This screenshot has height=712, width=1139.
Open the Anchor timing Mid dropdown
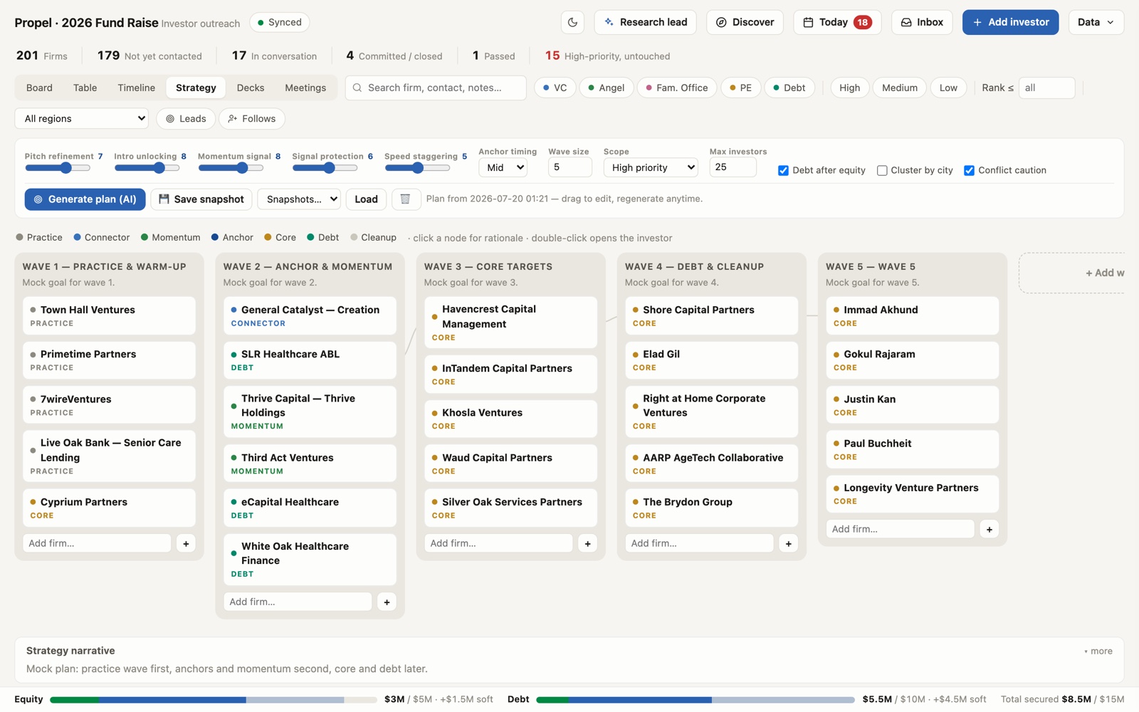504,167
